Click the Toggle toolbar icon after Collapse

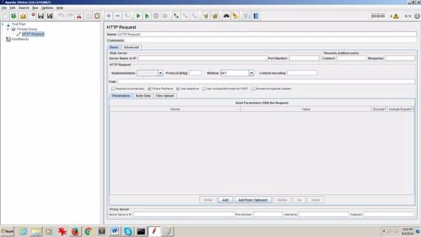click(127, 16)
